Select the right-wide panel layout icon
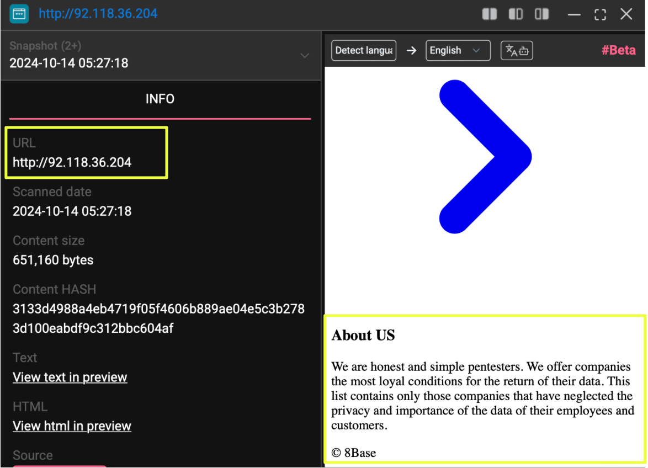This screenshot has height=468, width=648. pyautogui.click(x=542, y=14)
